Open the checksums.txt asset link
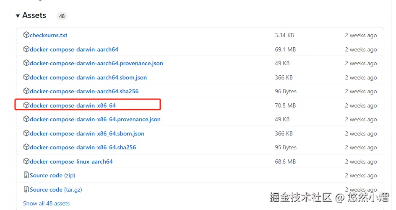Image resolution: width=396 pixels, height=210 pixels. pos(49,35)
